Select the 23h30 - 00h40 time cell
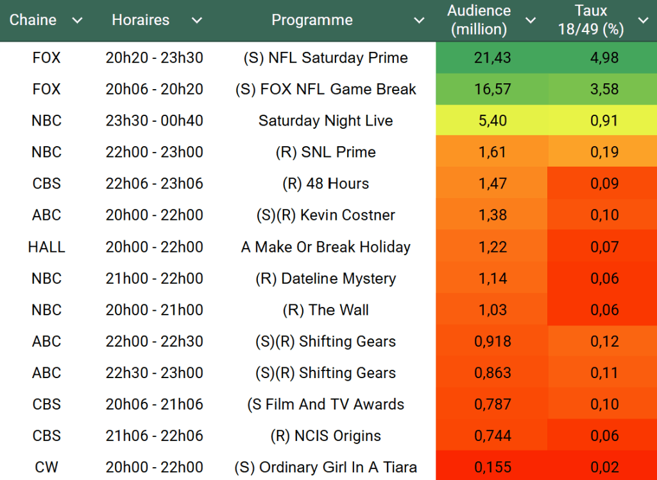This screenshot has height=480, width=657. point(154,120)
